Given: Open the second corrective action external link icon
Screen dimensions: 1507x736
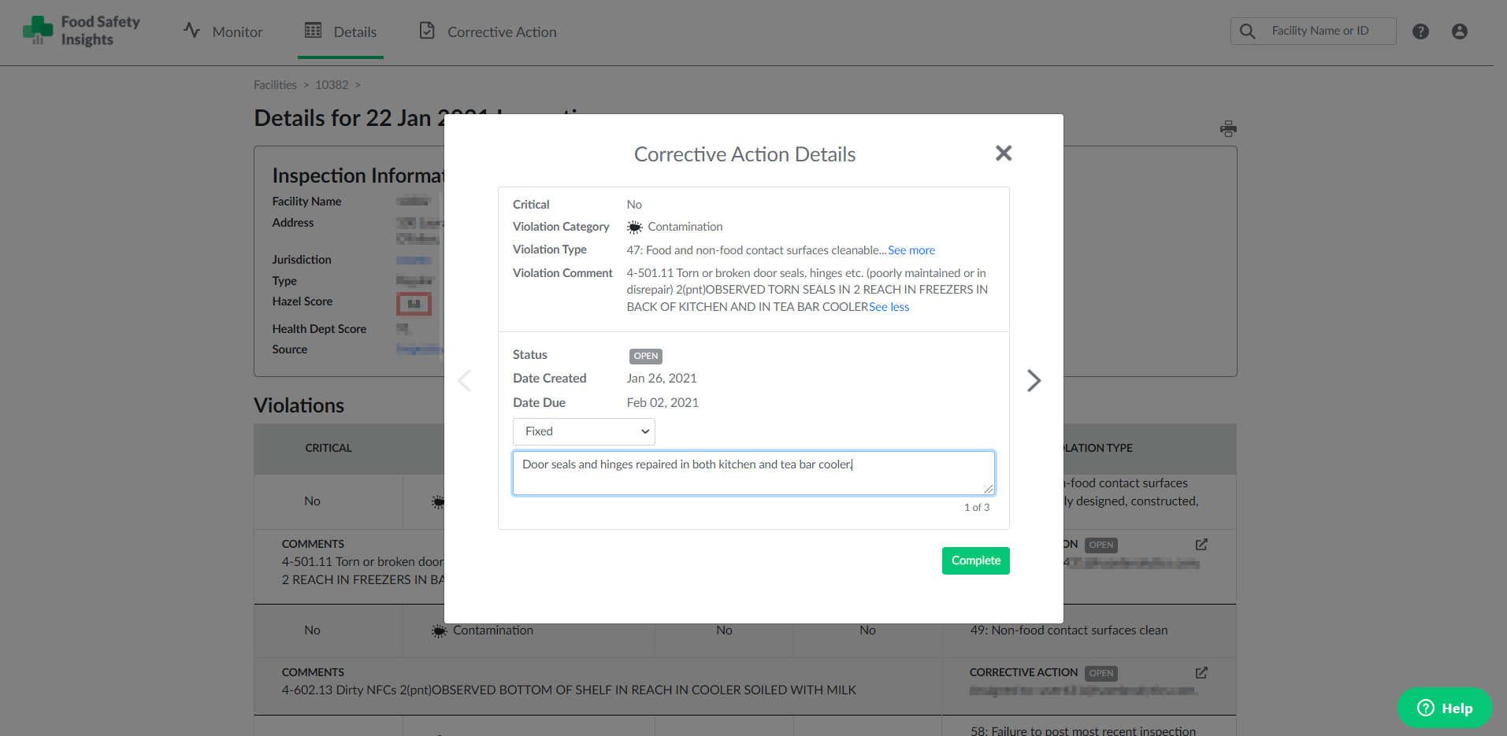Looking at the screenshot, I should [1201, 672].
